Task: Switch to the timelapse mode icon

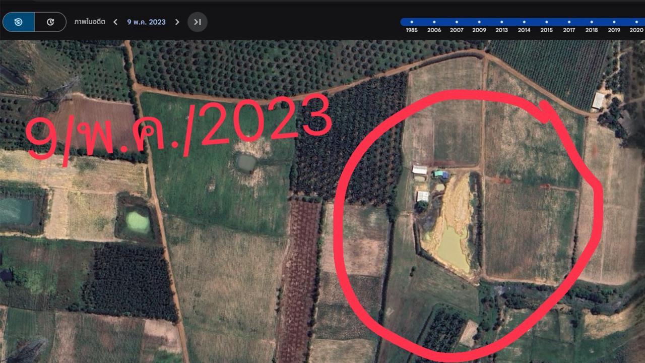Action: click(x=50, y=22)
